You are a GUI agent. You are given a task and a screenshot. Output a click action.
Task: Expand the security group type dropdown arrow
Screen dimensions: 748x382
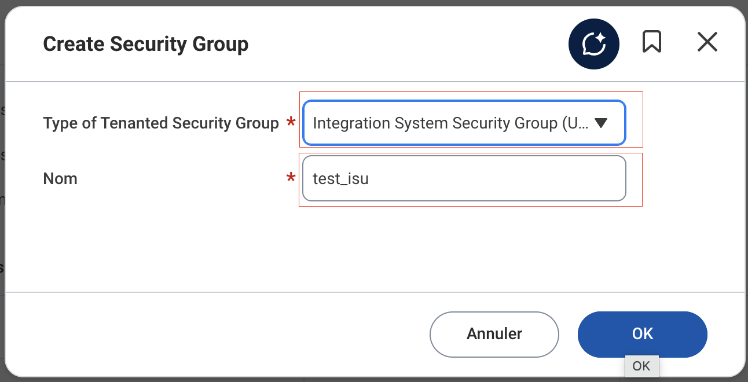coord(600,123)
